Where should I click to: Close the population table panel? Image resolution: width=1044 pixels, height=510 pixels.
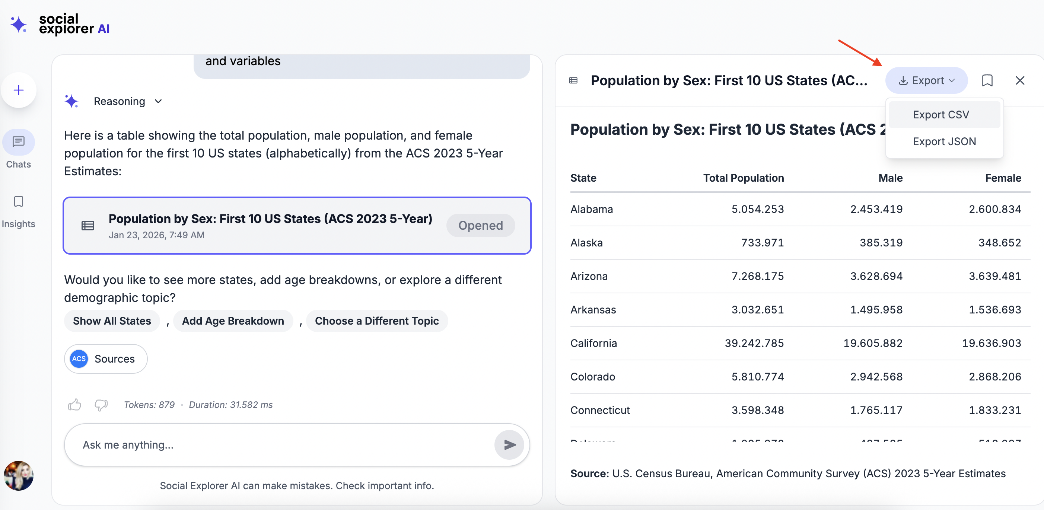tap(1020, 81)
